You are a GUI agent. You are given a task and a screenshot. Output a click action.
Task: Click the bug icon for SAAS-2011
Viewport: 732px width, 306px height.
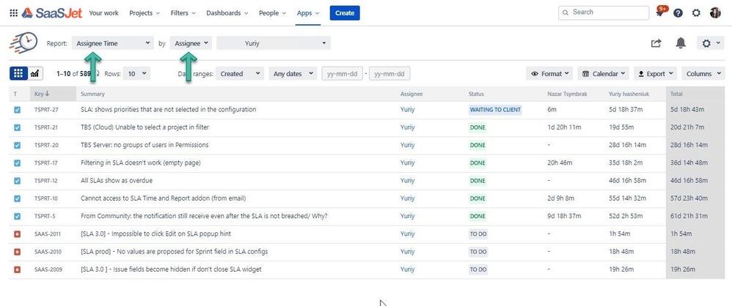click(18, 234)
